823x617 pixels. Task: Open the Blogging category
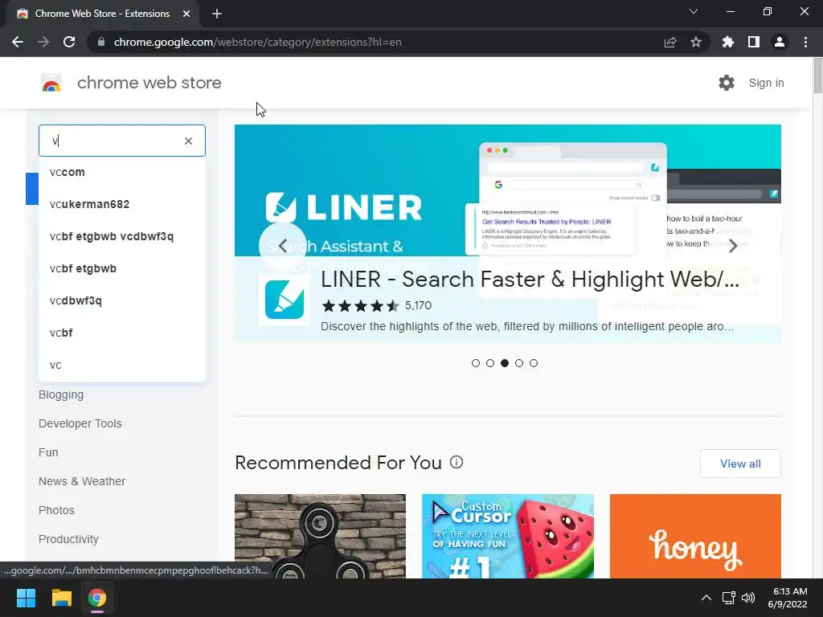(x=61, y=394)
